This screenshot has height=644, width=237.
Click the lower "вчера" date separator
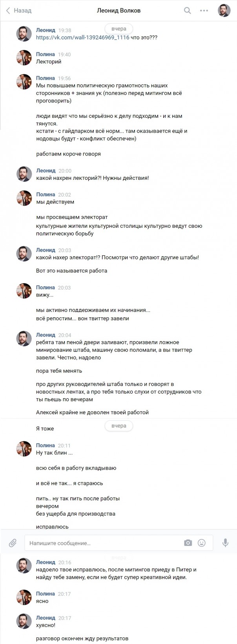coord(118,426)
